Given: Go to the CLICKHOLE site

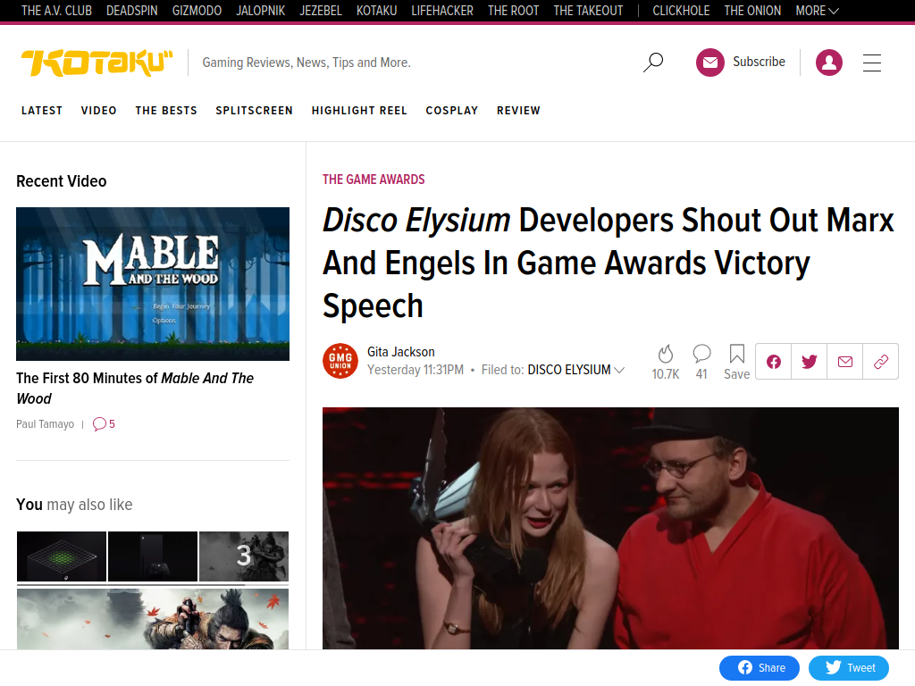Looking at the screenshot, I should click(x=681, y=11).
